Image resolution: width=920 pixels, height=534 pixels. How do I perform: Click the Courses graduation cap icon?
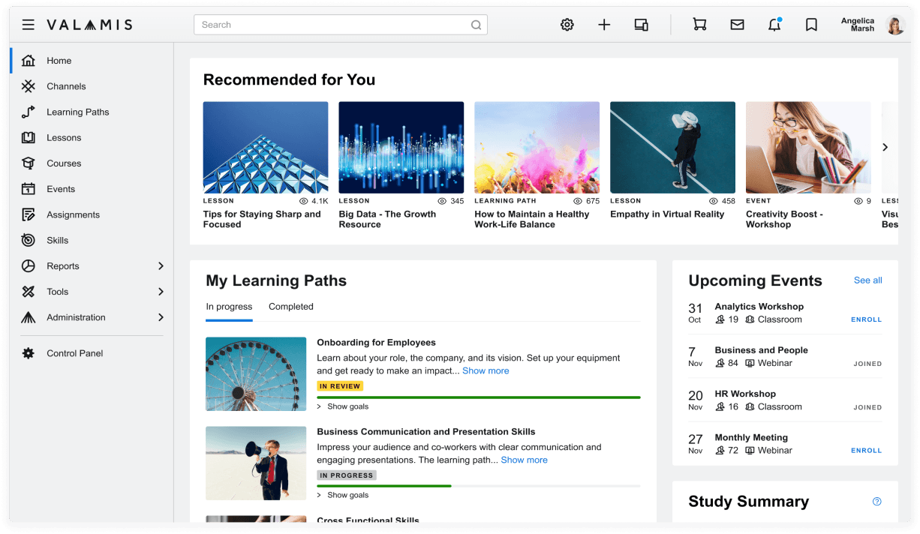29,163
